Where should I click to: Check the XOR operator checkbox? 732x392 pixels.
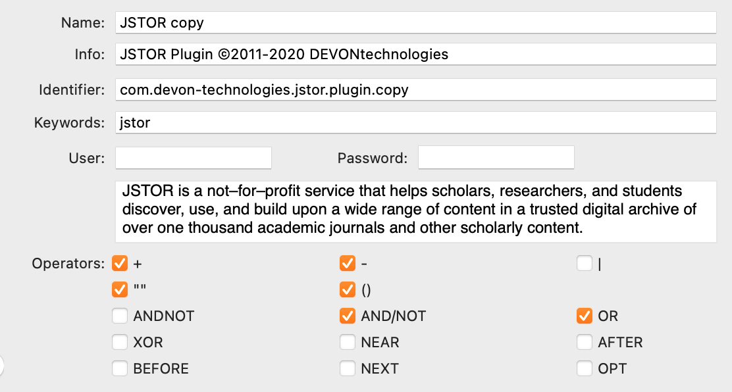pos(120,342)
